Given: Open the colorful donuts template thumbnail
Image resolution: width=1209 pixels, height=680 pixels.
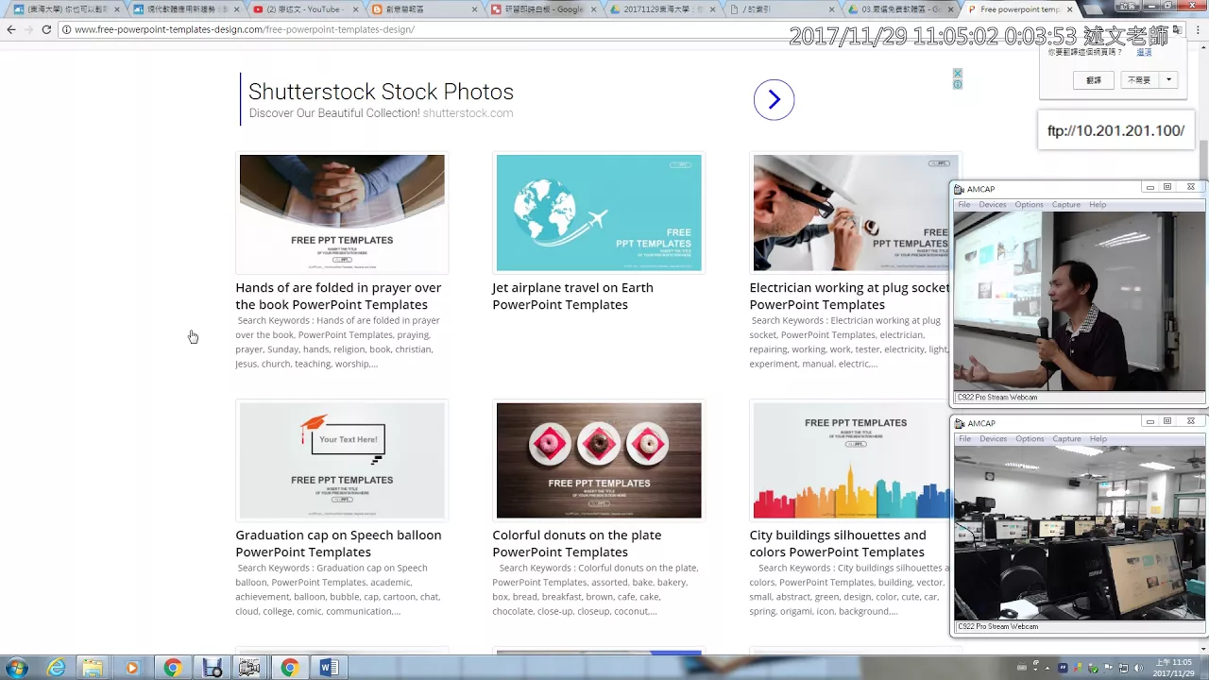Looking at the screenshot, I should 599,461.
